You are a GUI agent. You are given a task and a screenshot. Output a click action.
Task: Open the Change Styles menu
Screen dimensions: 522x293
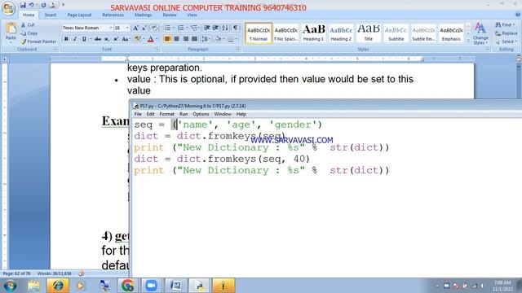coord(480,33)
